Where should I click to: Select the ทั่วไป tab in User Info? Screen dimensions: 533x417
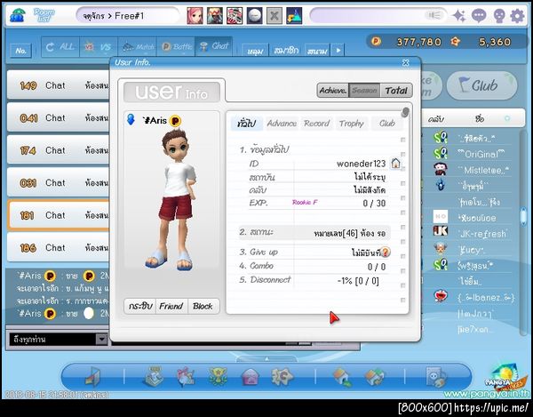point(247,124)
